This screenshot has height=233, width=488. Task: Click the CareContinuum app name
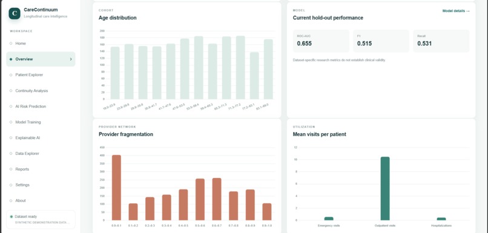click(41, 10)
